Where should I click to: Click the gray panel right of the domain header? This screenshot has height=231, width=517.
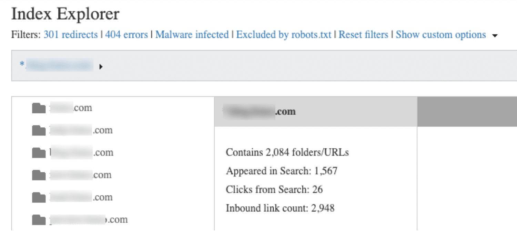[467, 111]
